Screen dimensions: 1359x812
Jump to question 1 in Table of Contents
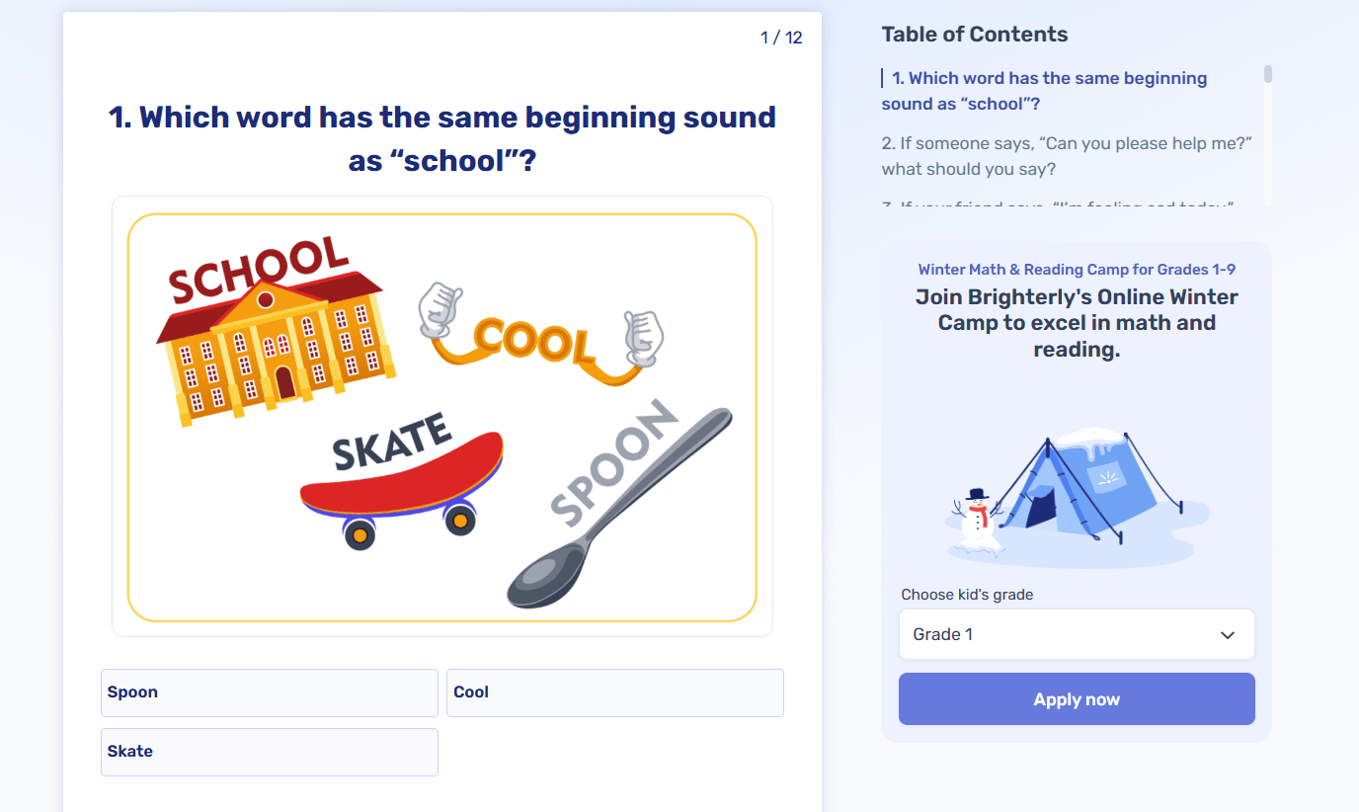coord(1047,91)
